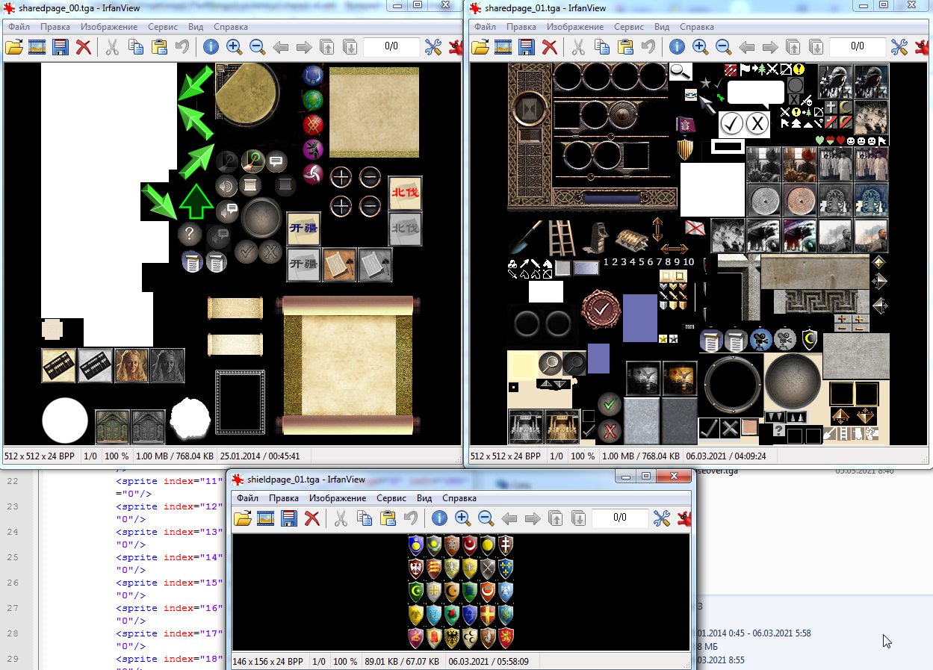Viewport: 933px width, 670px height.
Task: Click scissors Cut icon in sharedpage_00 toolbar
Action: pyautogui.click(x=112, y=47)
